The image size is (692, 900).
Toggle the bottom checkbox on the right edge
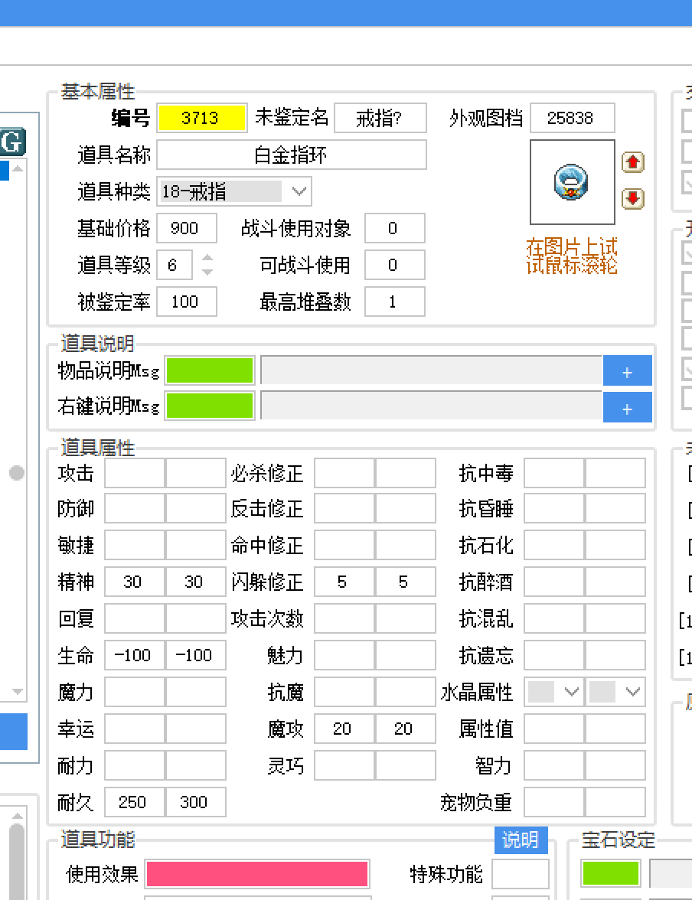(x=687, y=398)
